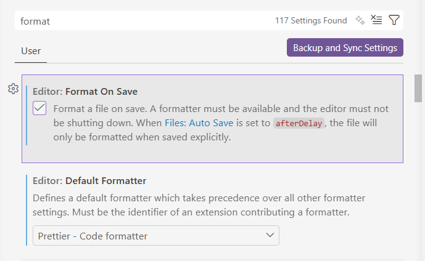Select the Editor: Format On Save title
This screenshot has width=425, height=261.
[x=89, y=92]
